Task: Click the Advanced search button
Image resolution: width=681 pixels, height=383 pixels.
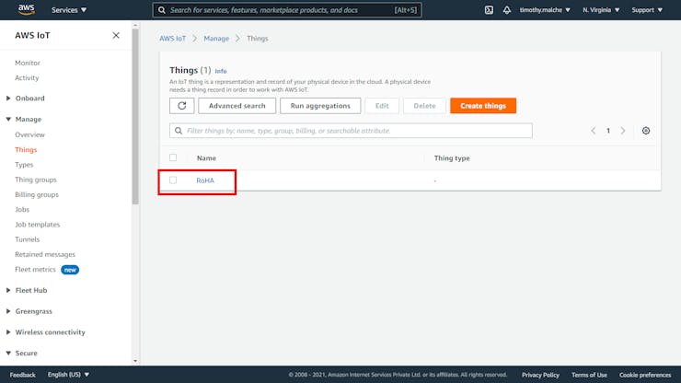Action: [237, 106]
